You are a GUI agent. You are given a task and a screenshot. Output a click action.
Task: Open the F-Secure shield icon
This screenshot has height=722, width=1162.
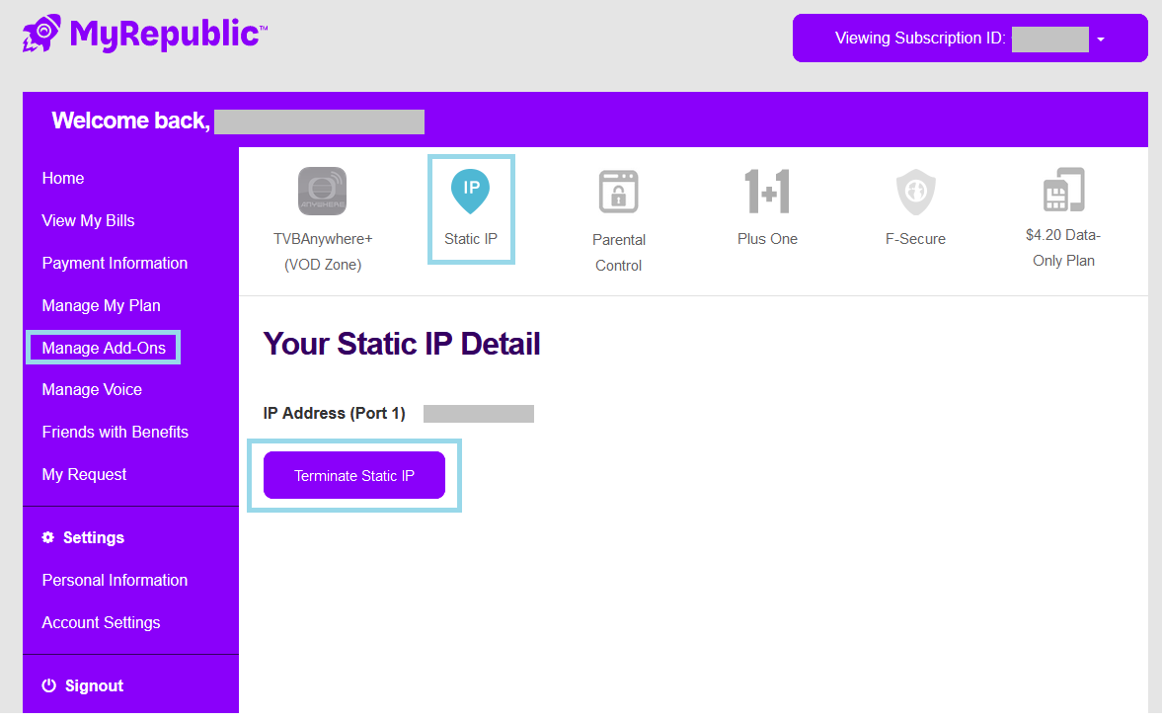(916, 192)
